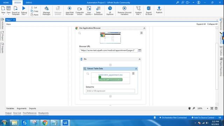Open expression editor beside Browser URL
This screenshot has height=126, width=224.
(140, 50)
